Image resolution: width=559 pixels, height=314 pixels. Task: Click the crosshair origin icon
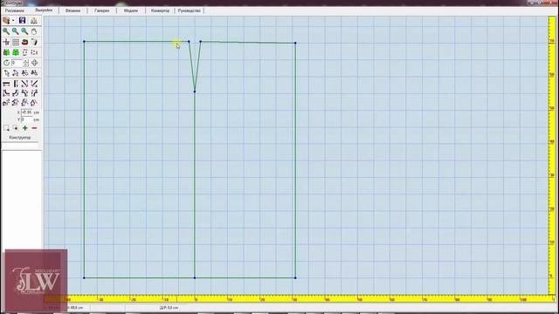[x=6, y=42]
